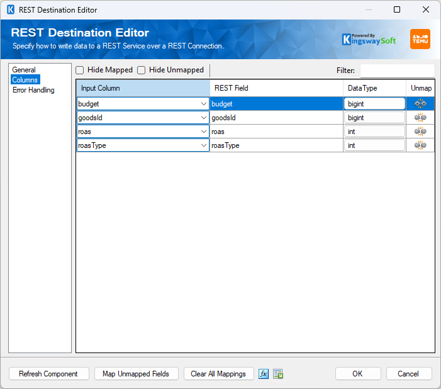
Task: Click the REST Field column header
Action: tap(276, 88)
